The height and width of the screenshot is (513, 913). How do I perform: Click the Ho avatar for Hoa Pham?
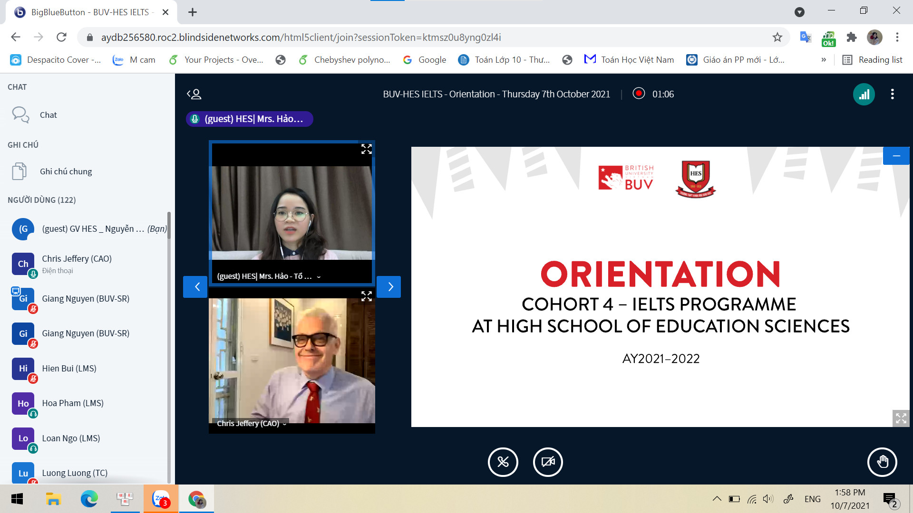(x=23, y=403)
